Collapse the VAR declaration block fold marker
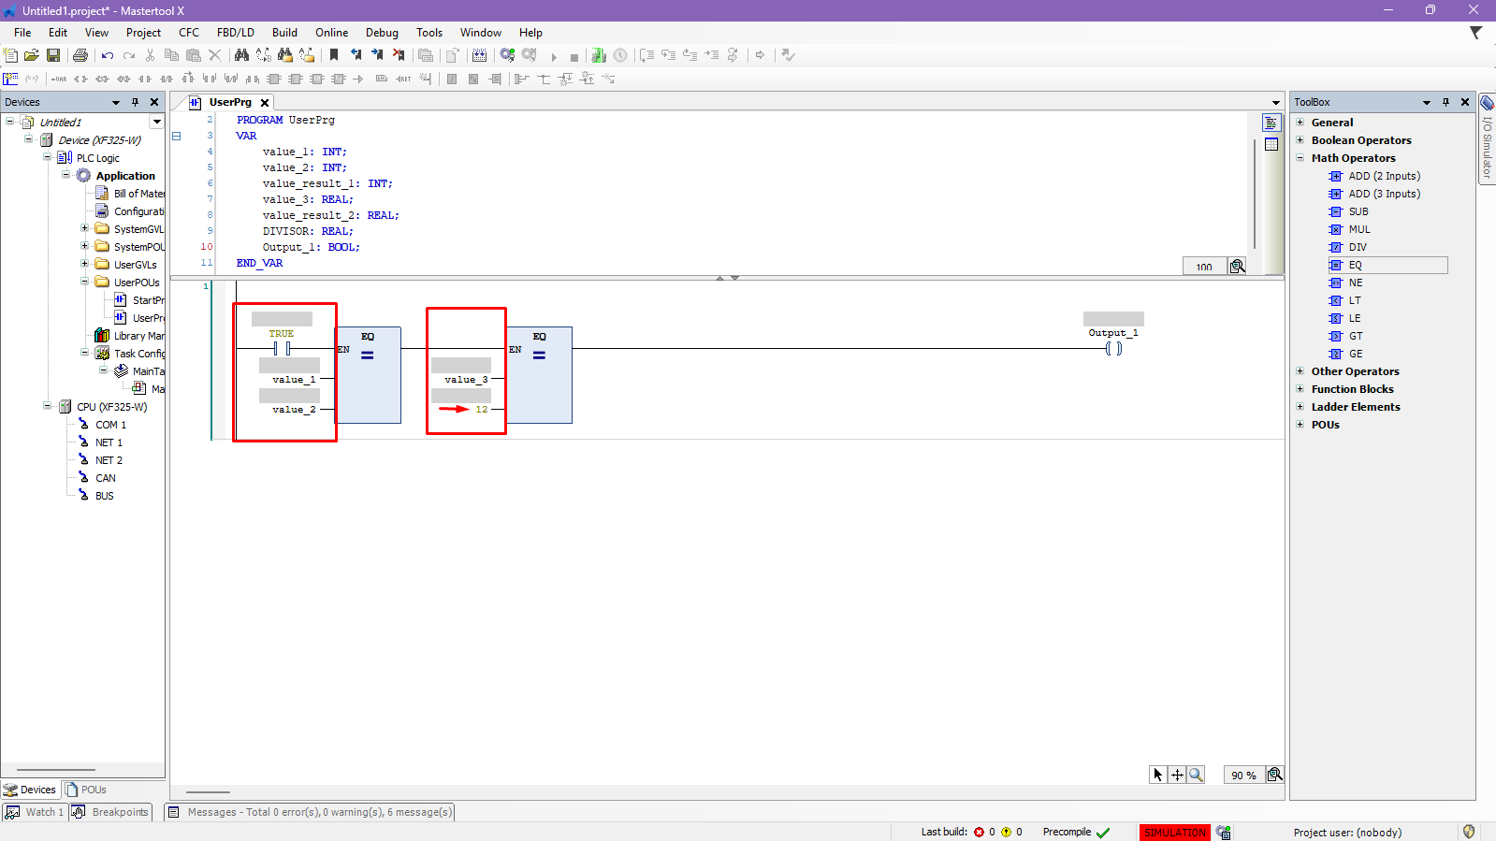Image resolution: width=1496 pixels, height=841 pixels. click(x=176, y=136)
